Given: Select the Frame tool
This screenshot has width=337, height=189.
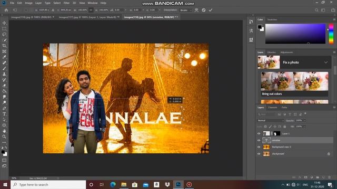Looking at the screenshot, I should (x=4, y=51).
